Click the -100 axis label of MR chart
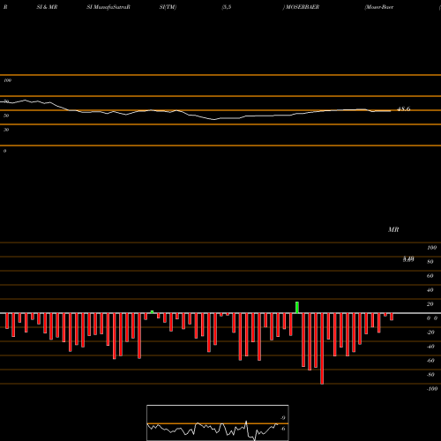Image resolution: width=441 pixels, height=441 pixels. tap(432, 389)
